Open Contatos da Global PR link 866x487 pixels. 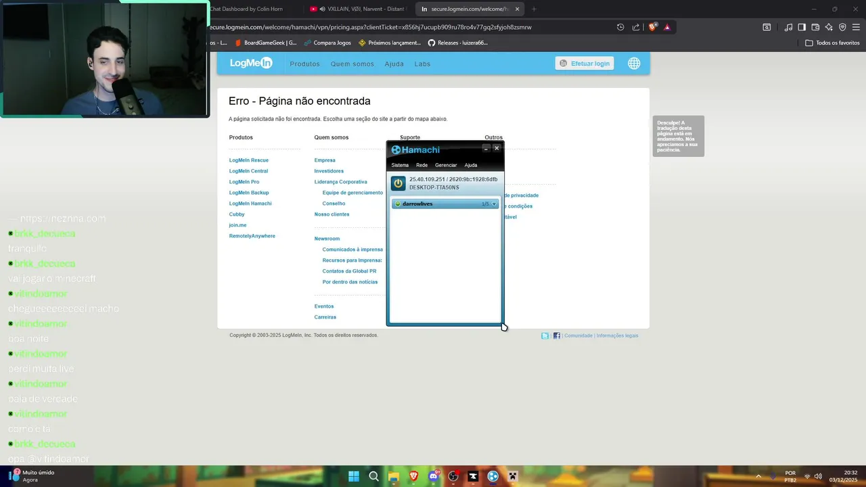pyautogui.click(x=349, y=271)
